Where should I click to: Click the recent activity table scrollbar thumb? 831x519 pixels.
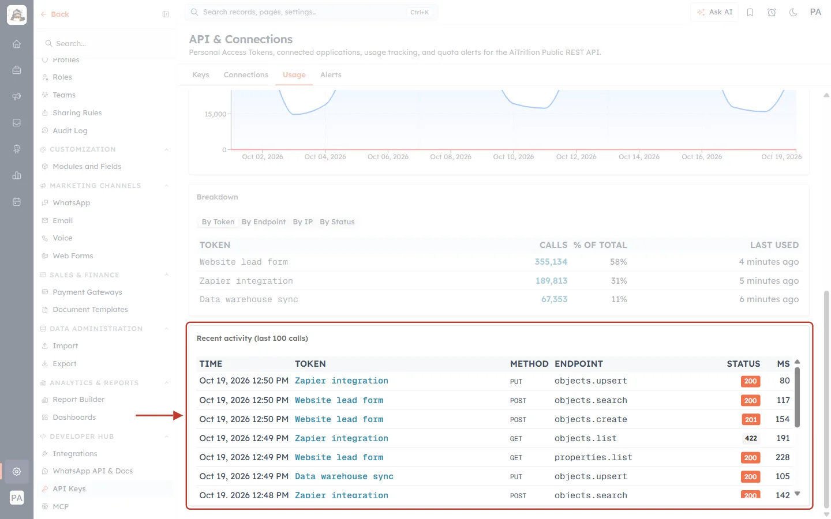pyautogui.click(x=797, y=398)
